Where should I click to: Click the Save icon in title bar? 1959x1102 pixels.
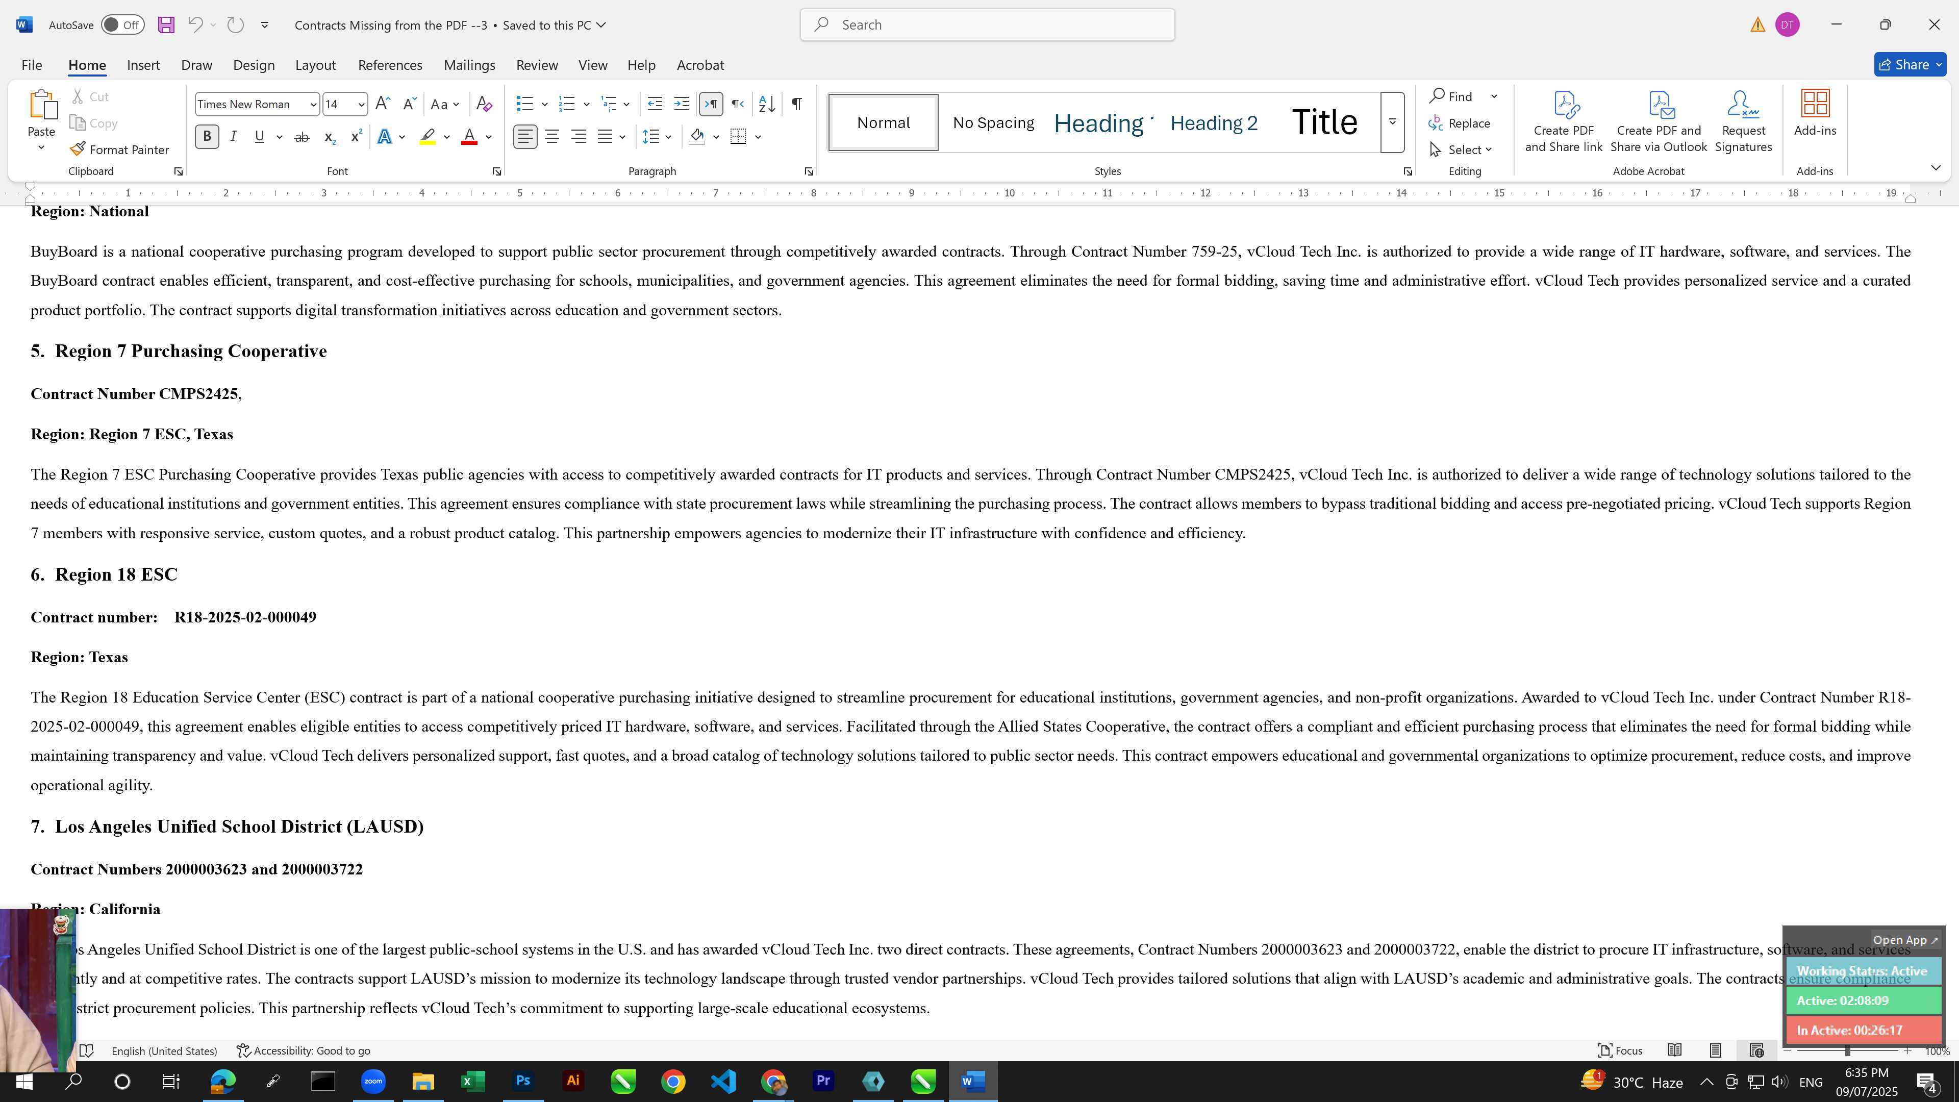(x=166, y=25)
